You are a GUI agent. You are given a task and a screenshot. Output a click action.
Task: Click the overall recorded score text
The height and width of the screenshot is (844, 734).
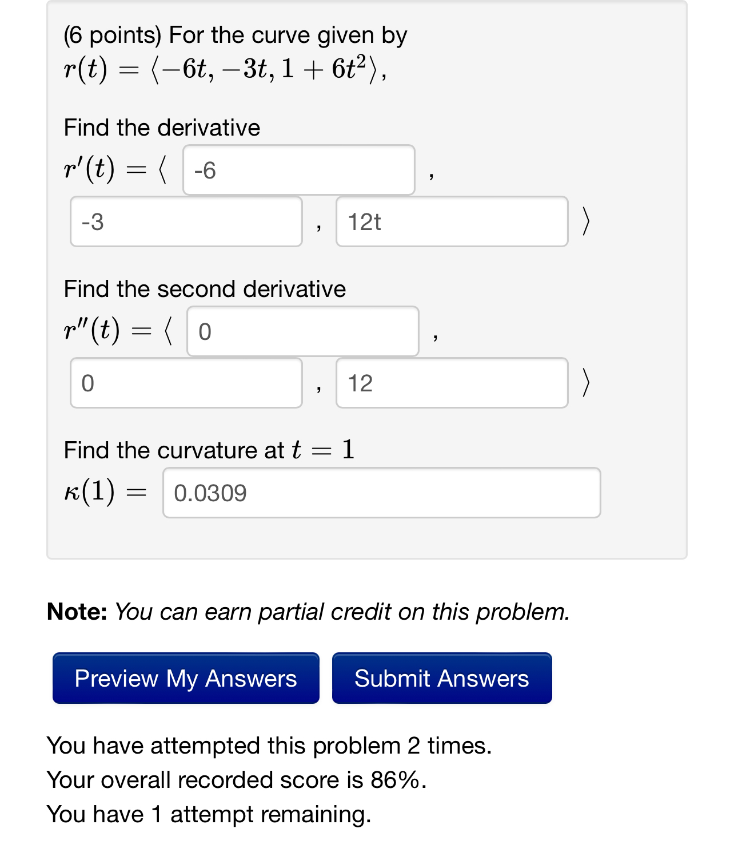(x=237, y=779)
